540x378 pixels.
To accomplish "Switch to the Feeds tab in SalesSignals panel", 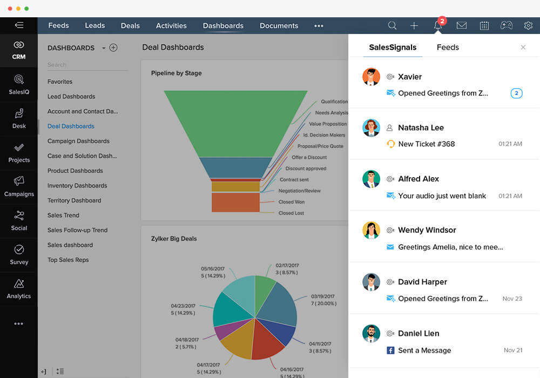I will (x=448, y=47).
